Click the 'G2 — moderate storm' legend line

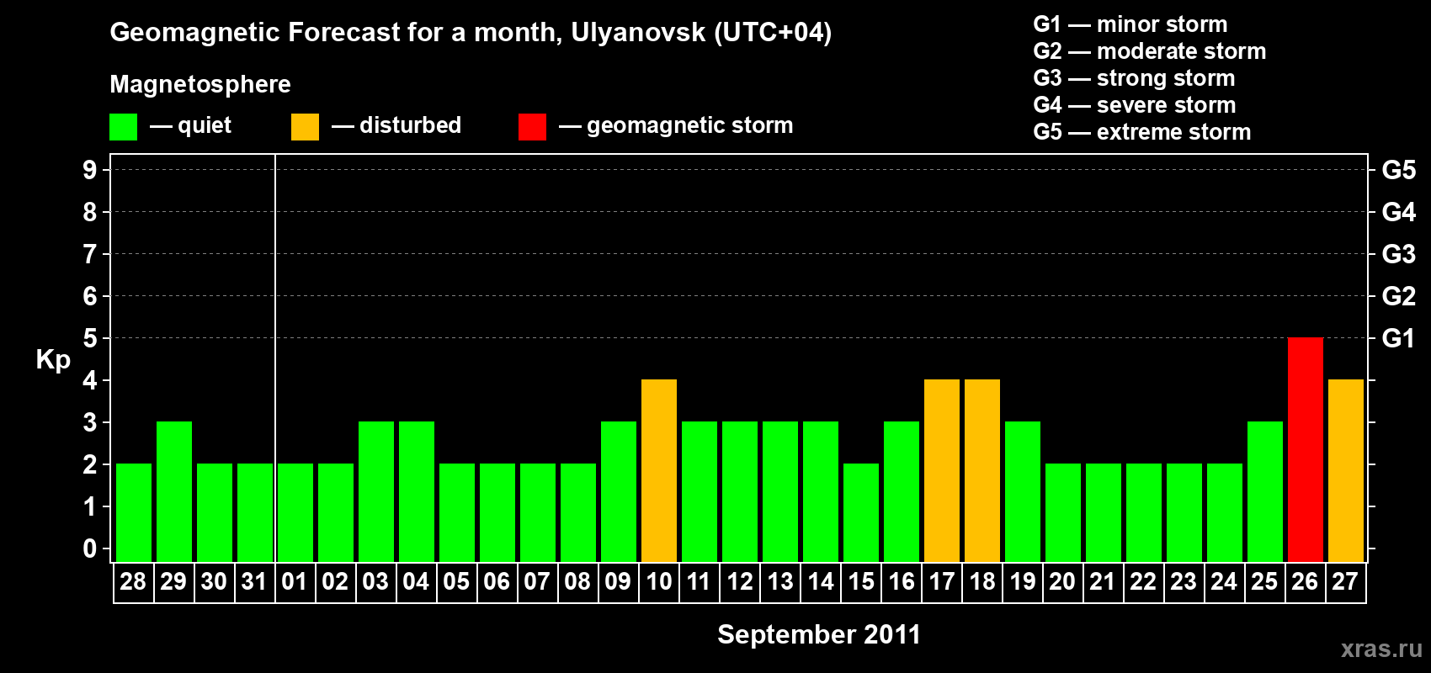pos(1150,51)
